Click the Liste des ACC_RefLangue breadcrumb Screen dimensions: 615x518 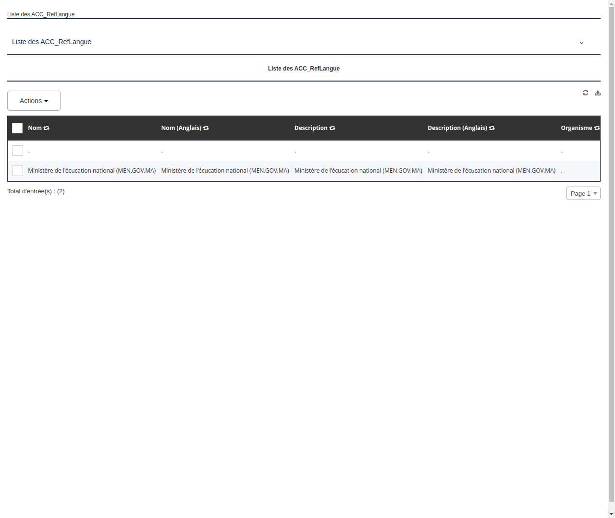point(41,14)
